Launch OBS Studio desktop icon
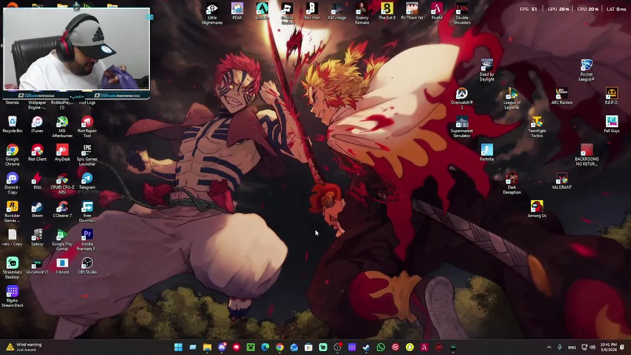This screenshot has height=355, width=631. (87, 266)
